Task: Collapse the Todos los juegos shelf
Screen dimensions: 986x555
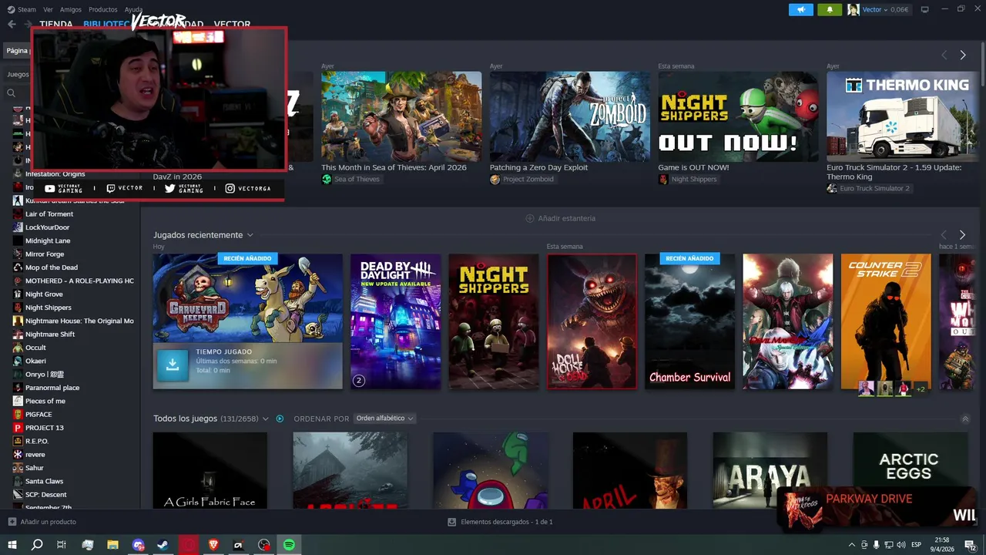Action: (x=965, y=419)
